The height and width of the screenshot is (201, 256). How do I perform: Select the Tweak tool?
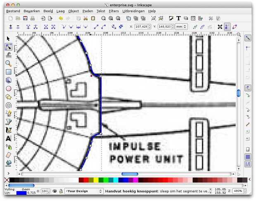9,55
